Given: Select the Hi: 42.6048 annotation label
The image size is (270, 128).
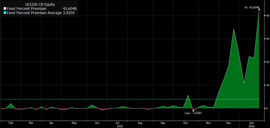Looking at the screenshot, I should (252, 8).
